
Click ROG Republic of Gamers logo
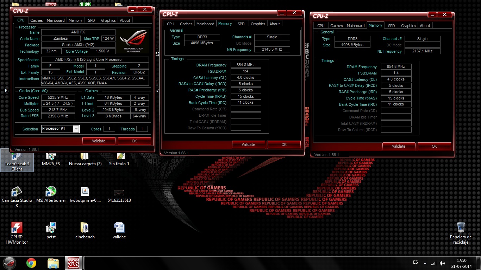133,41
